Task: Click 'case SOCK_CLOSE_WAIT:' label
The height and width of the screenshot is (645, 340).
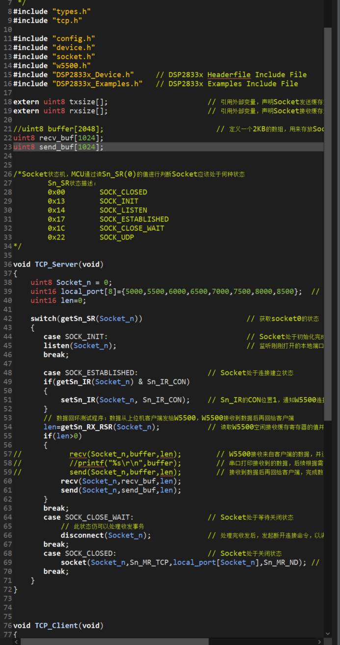Action: pos(88,517)
